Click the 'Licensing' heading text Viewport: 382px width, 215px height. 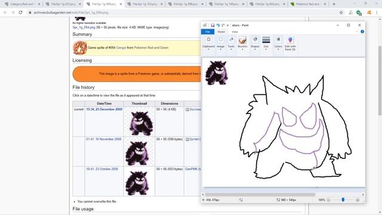pos(82,60)
